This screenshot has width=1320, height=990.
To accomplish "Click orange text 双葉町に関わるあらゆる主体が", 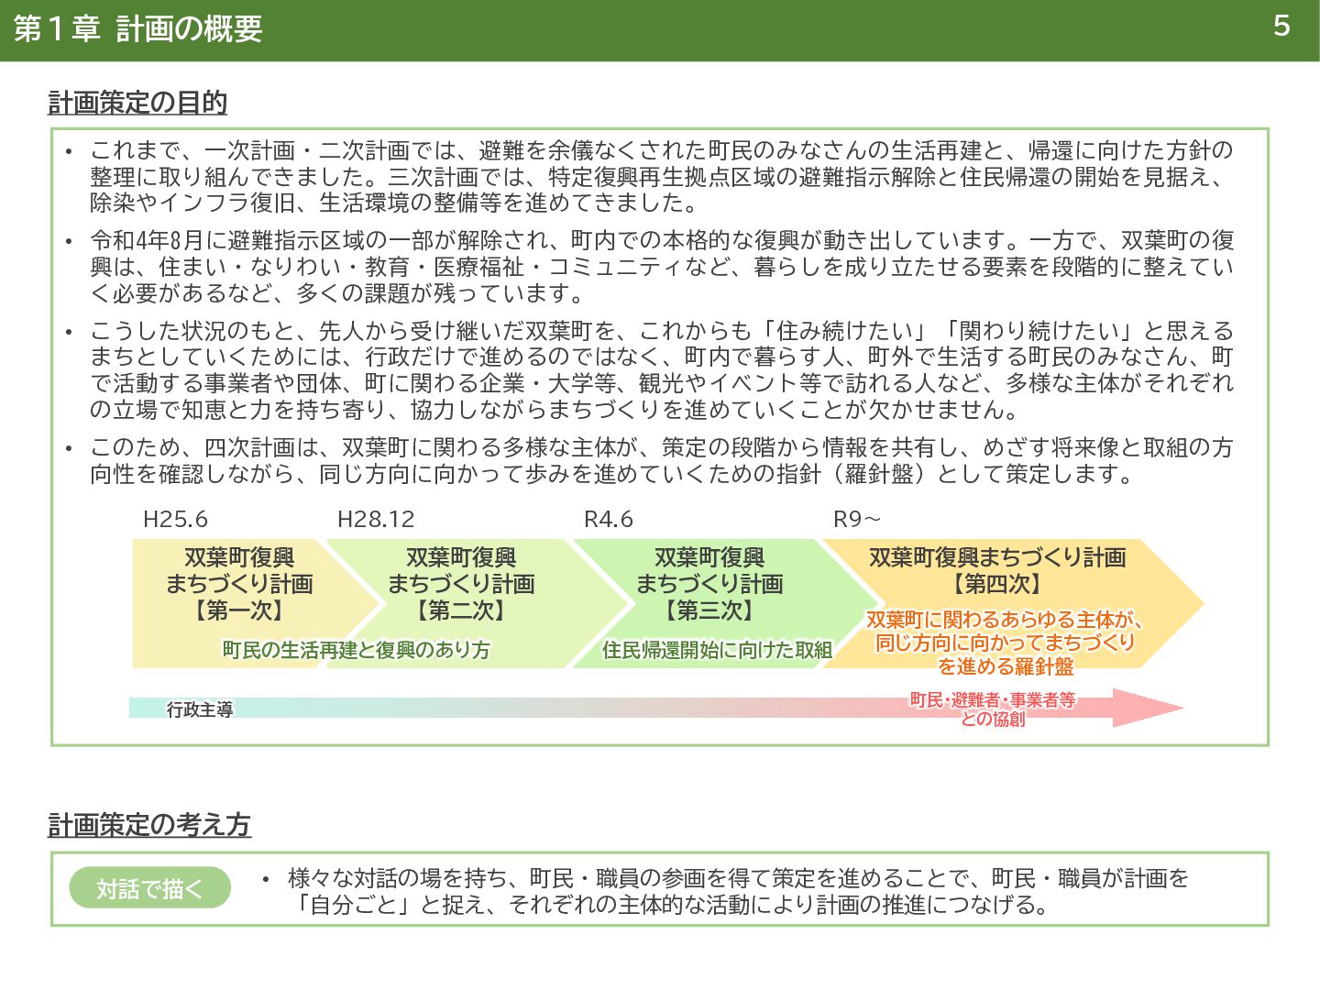I will 1004,620.
